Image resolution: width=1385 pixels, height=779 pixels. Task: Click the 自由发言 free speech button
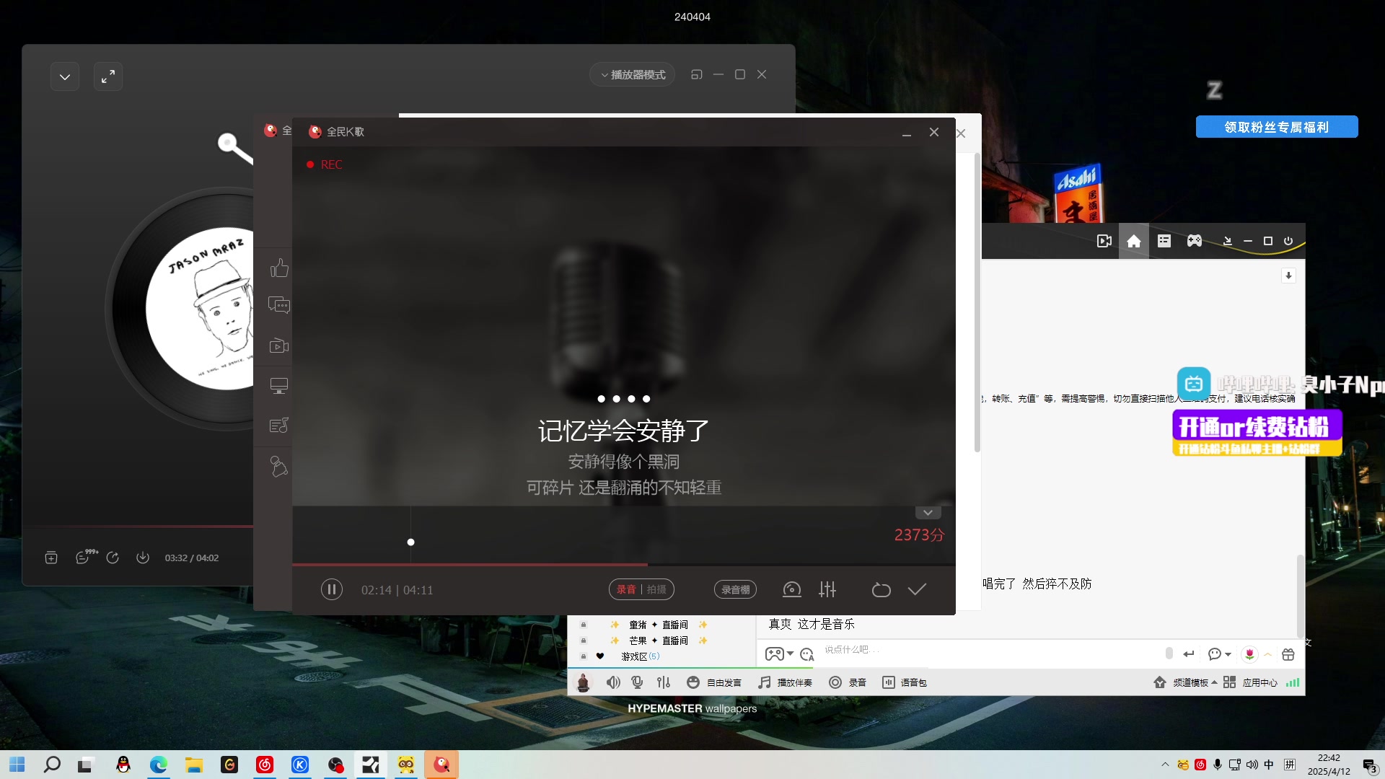click(x=714, y=682)
